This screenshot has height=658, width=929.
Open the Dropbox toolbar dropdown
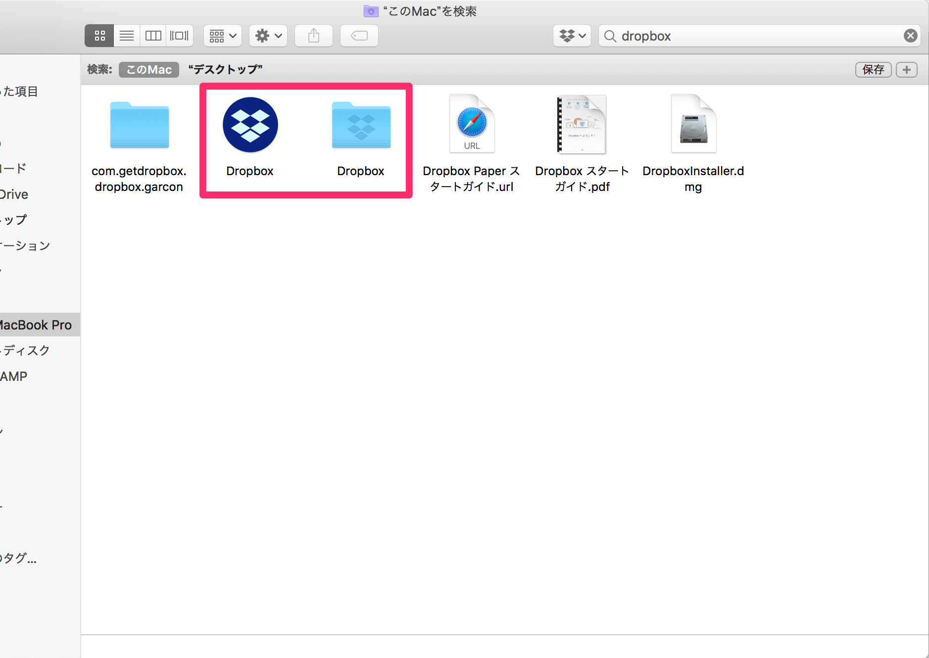click(572, 36)
